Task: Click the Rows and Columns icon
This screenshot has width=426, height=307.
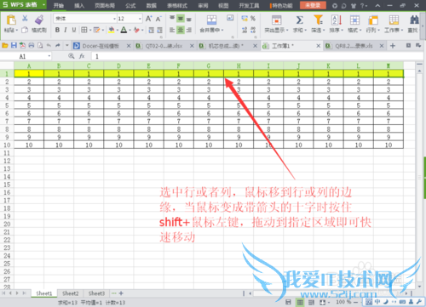Action: pos(373,20)
